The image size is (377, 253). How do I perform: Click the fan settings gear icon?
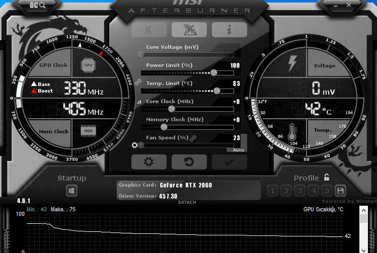pyautogui.click(x=135, y=145)
